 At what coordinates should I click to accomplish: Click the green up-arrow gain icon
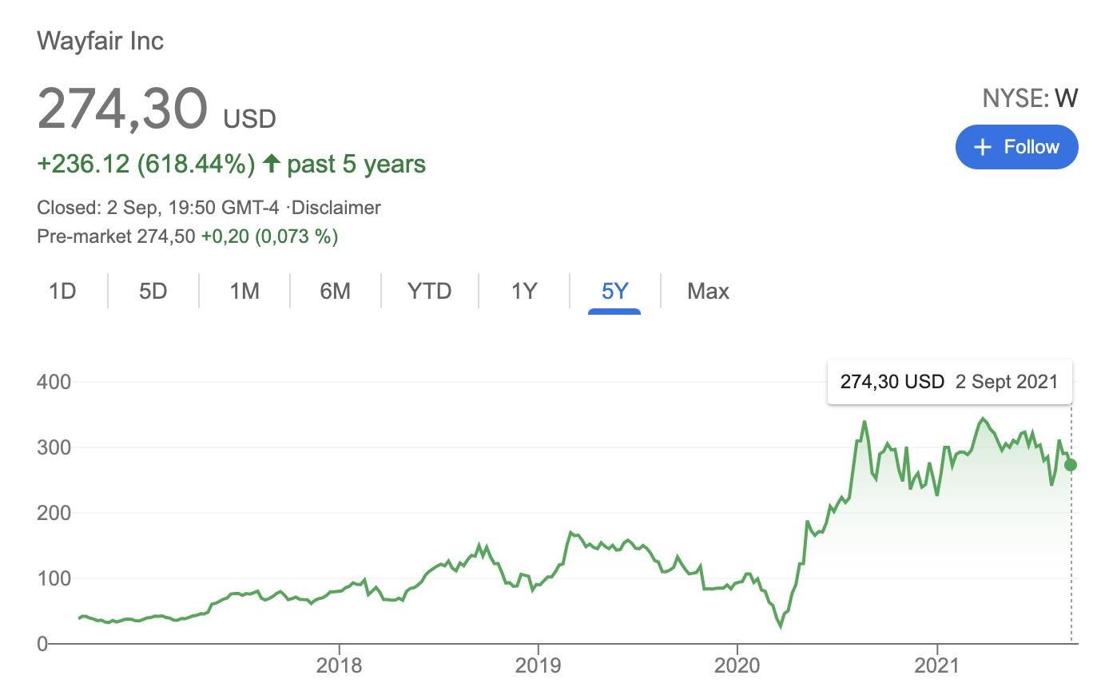tap(272, 164)
